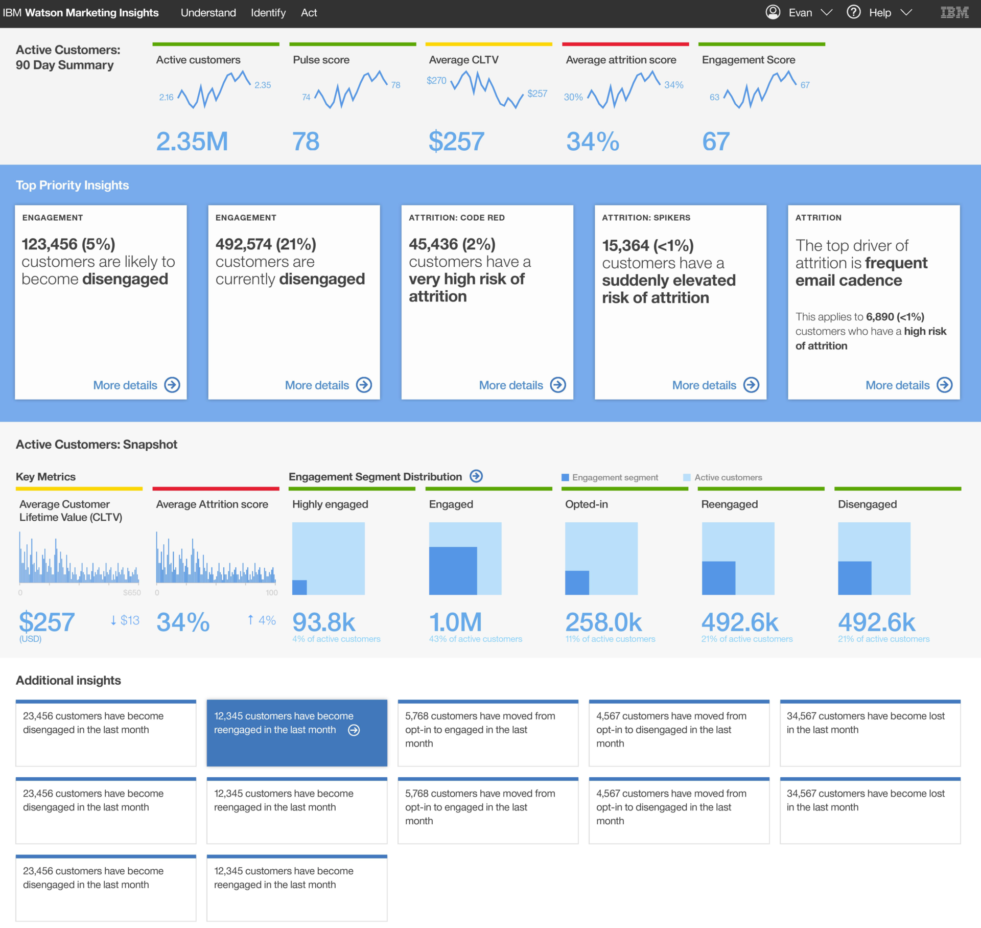
Task: Click arrow icon on Spikers card
Action: 751,385
